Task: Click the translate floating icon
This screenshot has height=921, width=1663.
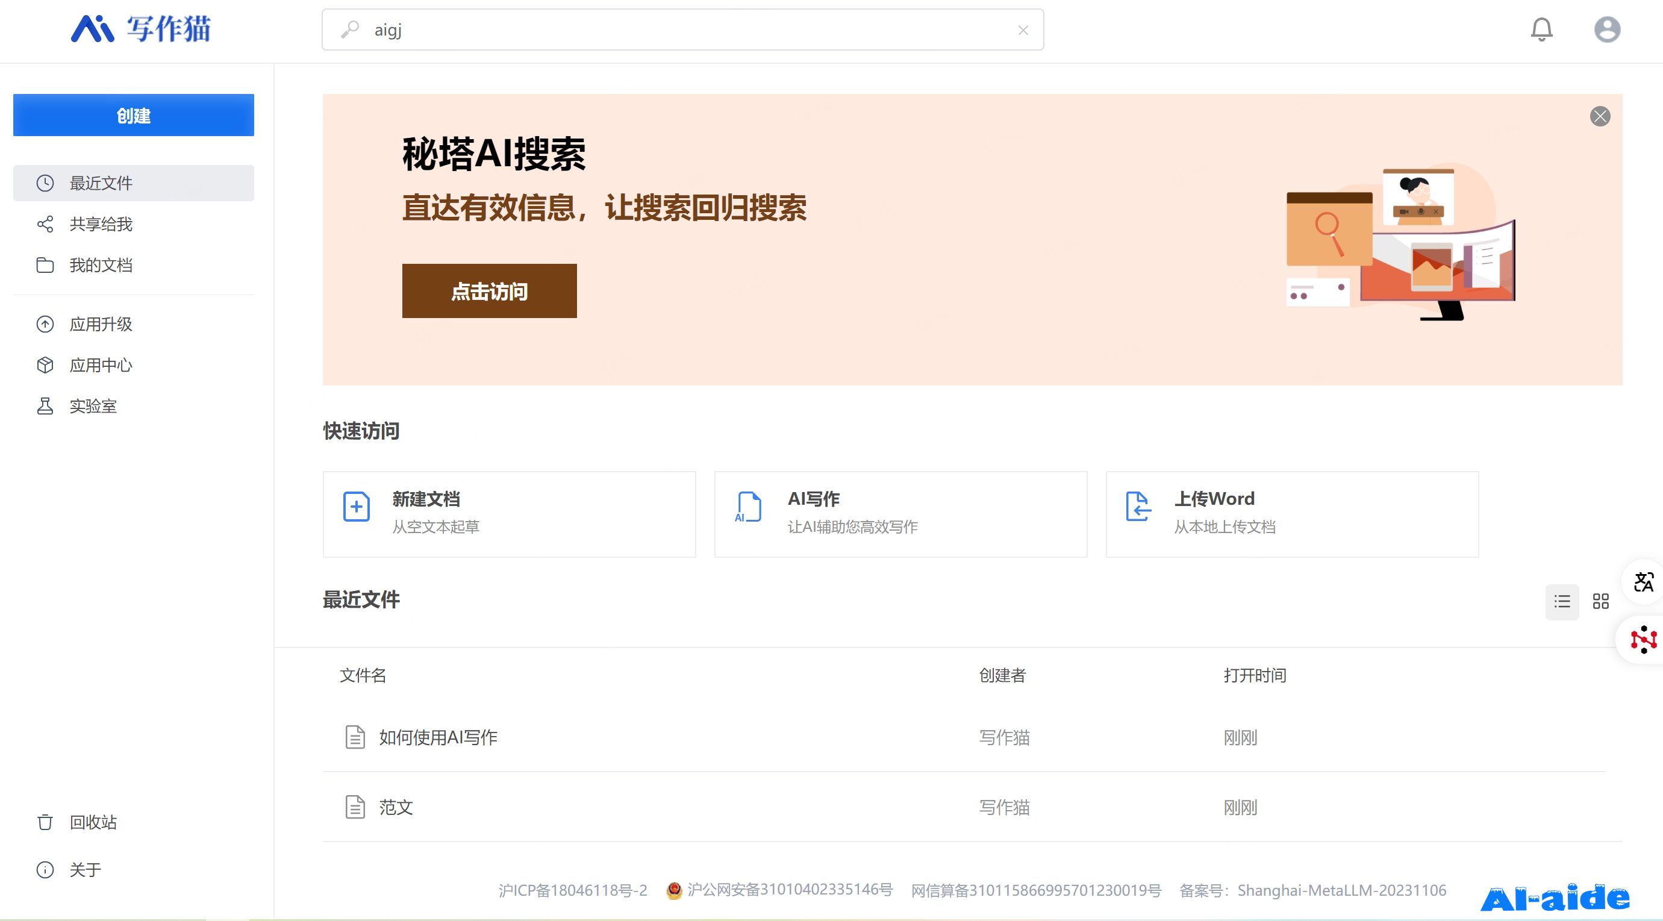Action: (x=1643, y=582)
